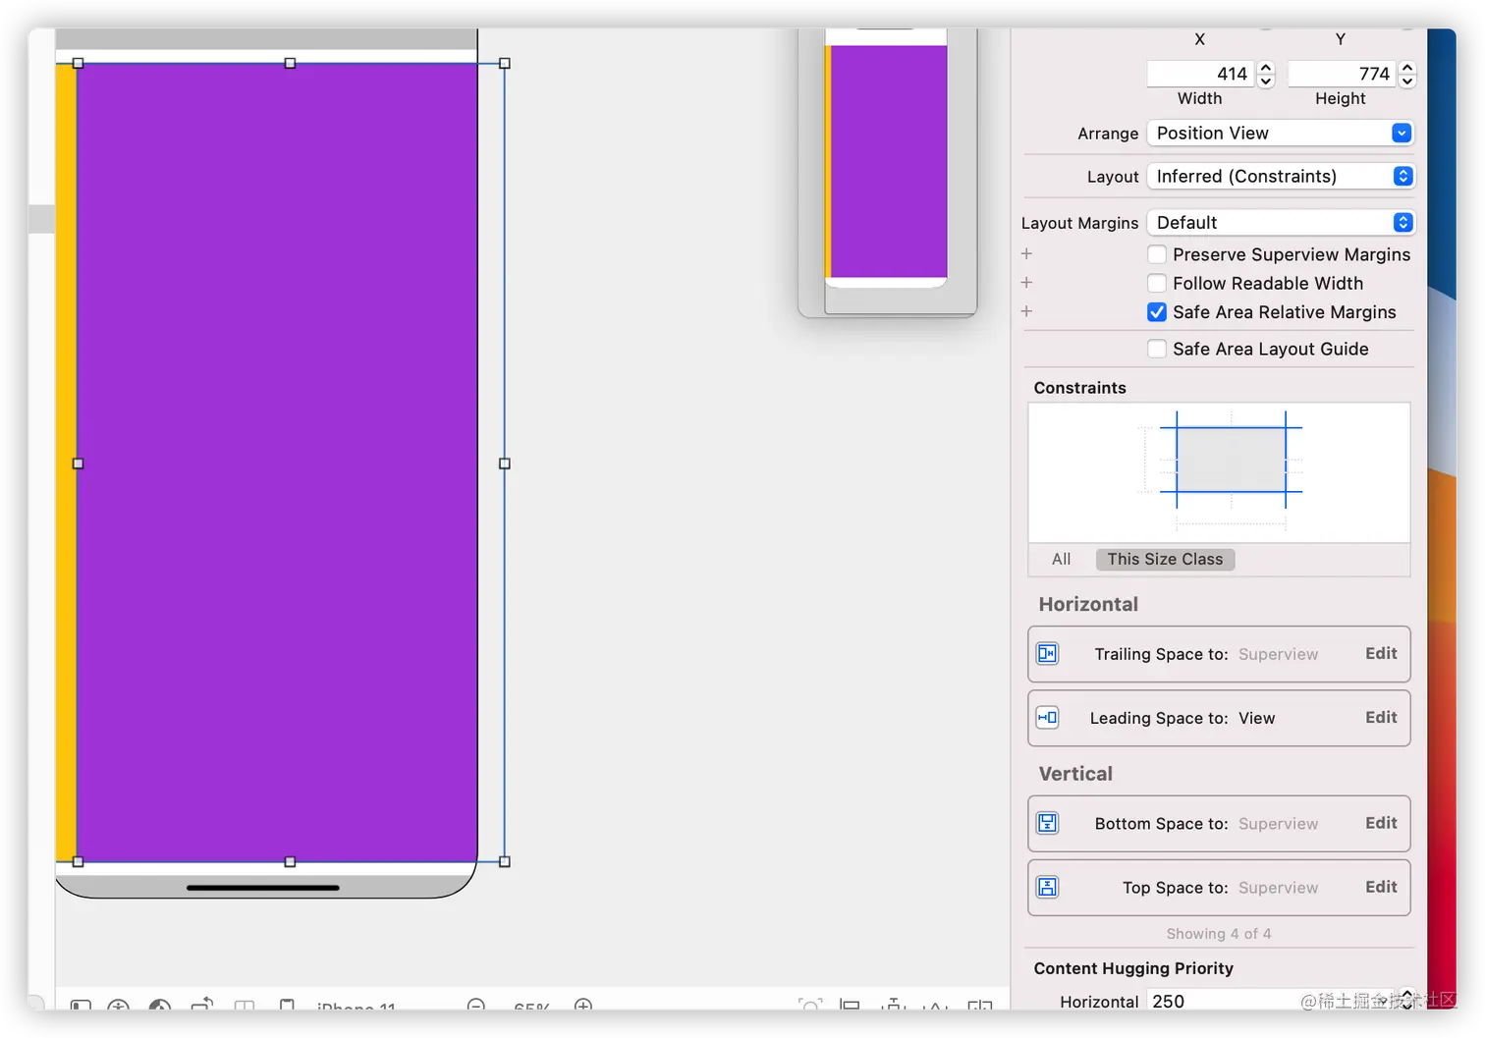
Task: Enable Safe Area Layout Guide checkbox
Action: click(x=1157, y=349)
